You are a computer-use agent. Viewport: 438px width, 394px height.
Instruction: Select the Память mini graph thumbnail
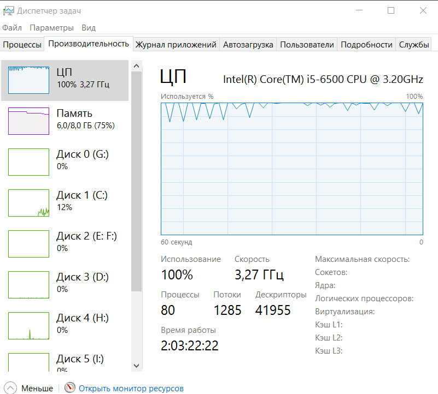click(29, 121)
